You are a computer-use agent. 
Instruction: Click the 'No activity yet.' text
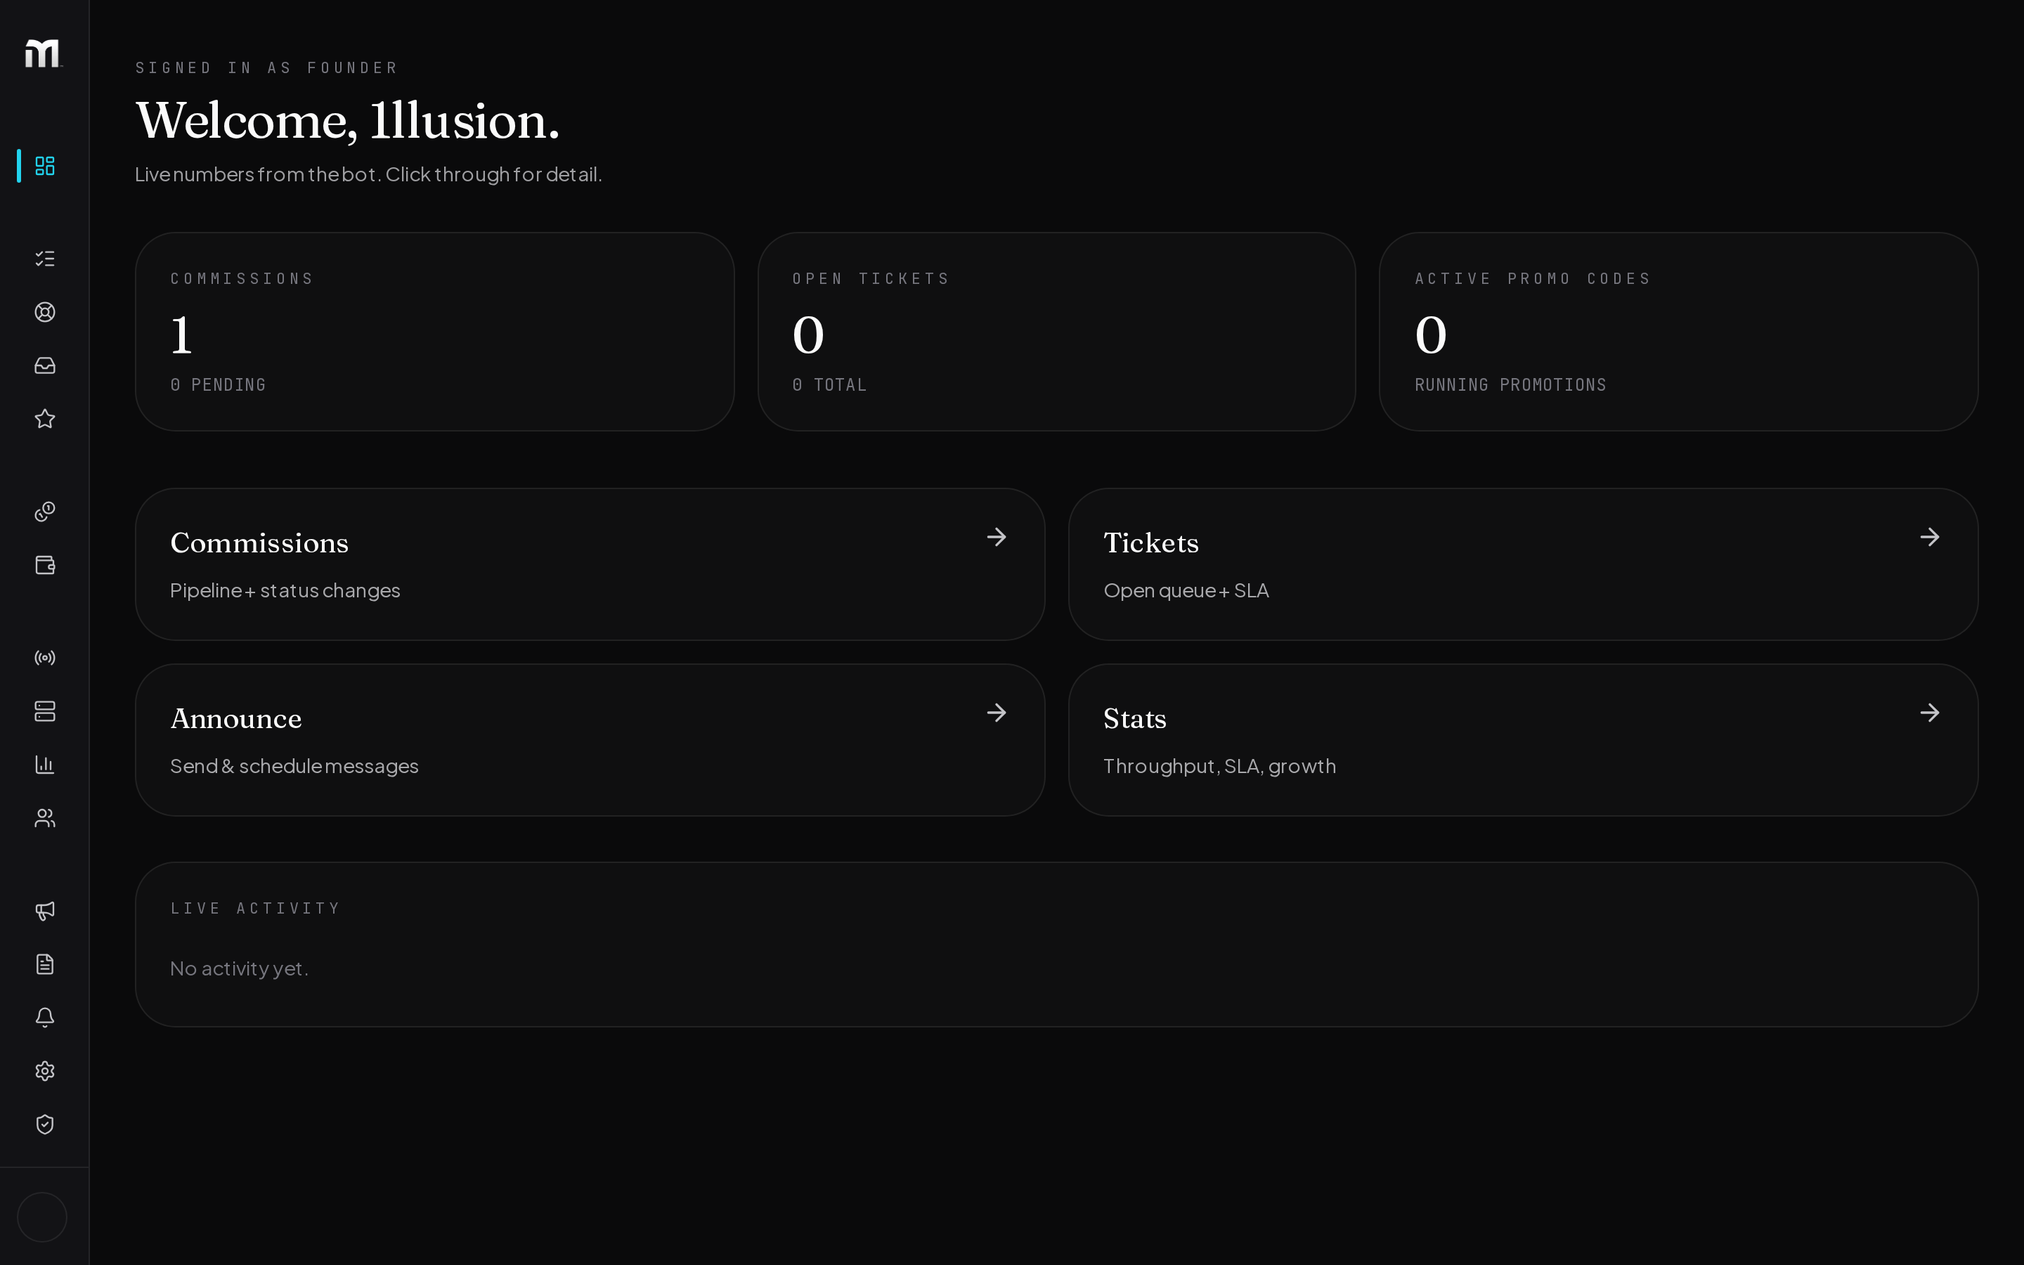pyautogui.click(x=239, y=969)
